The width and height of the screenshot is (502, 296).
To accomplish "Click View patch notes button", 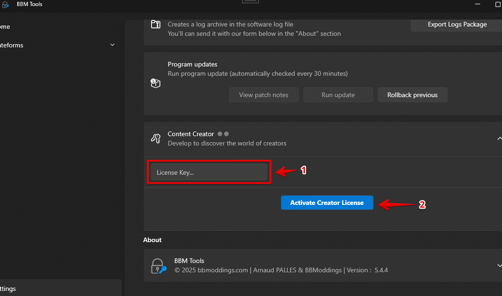I will point(264,95).
